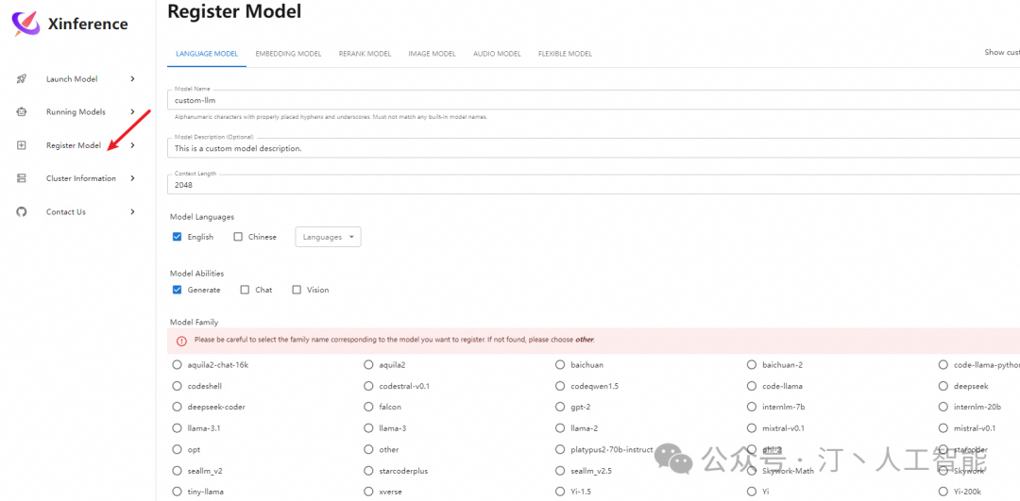Click the red warning alert icon
1020x501 pixels.
[181, 341]
